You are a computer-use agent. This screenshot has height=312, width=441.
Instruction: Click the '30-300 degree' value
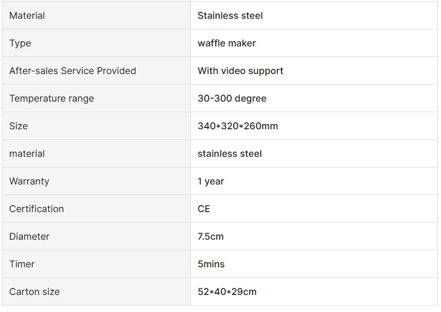[x=232, y=99]
